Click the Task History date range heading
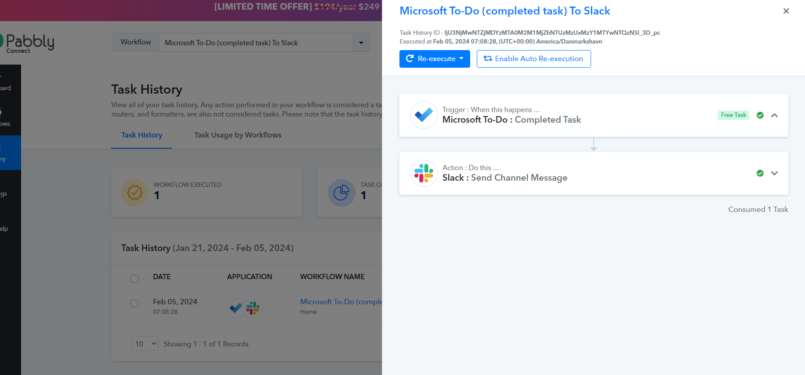This screenshot has height=375, width=805. [207, 248]
